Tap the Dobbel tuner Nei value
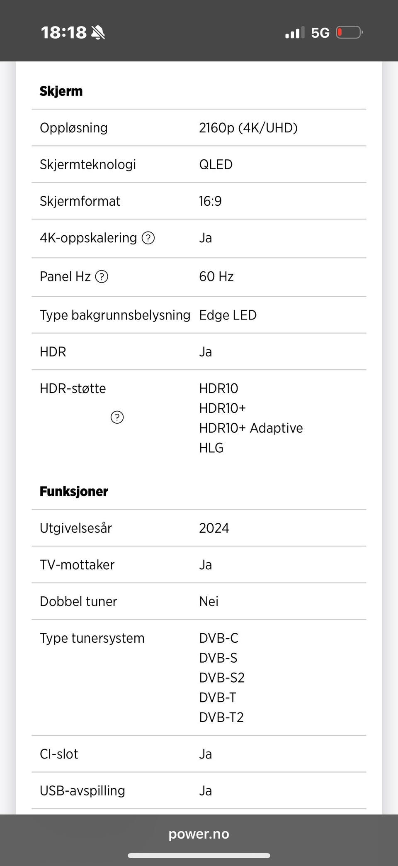The width and height of the screenshot is (398, 866). coord(209,601)
